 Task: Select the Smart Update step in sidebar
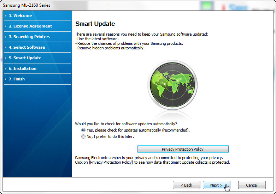pos(25,58)
